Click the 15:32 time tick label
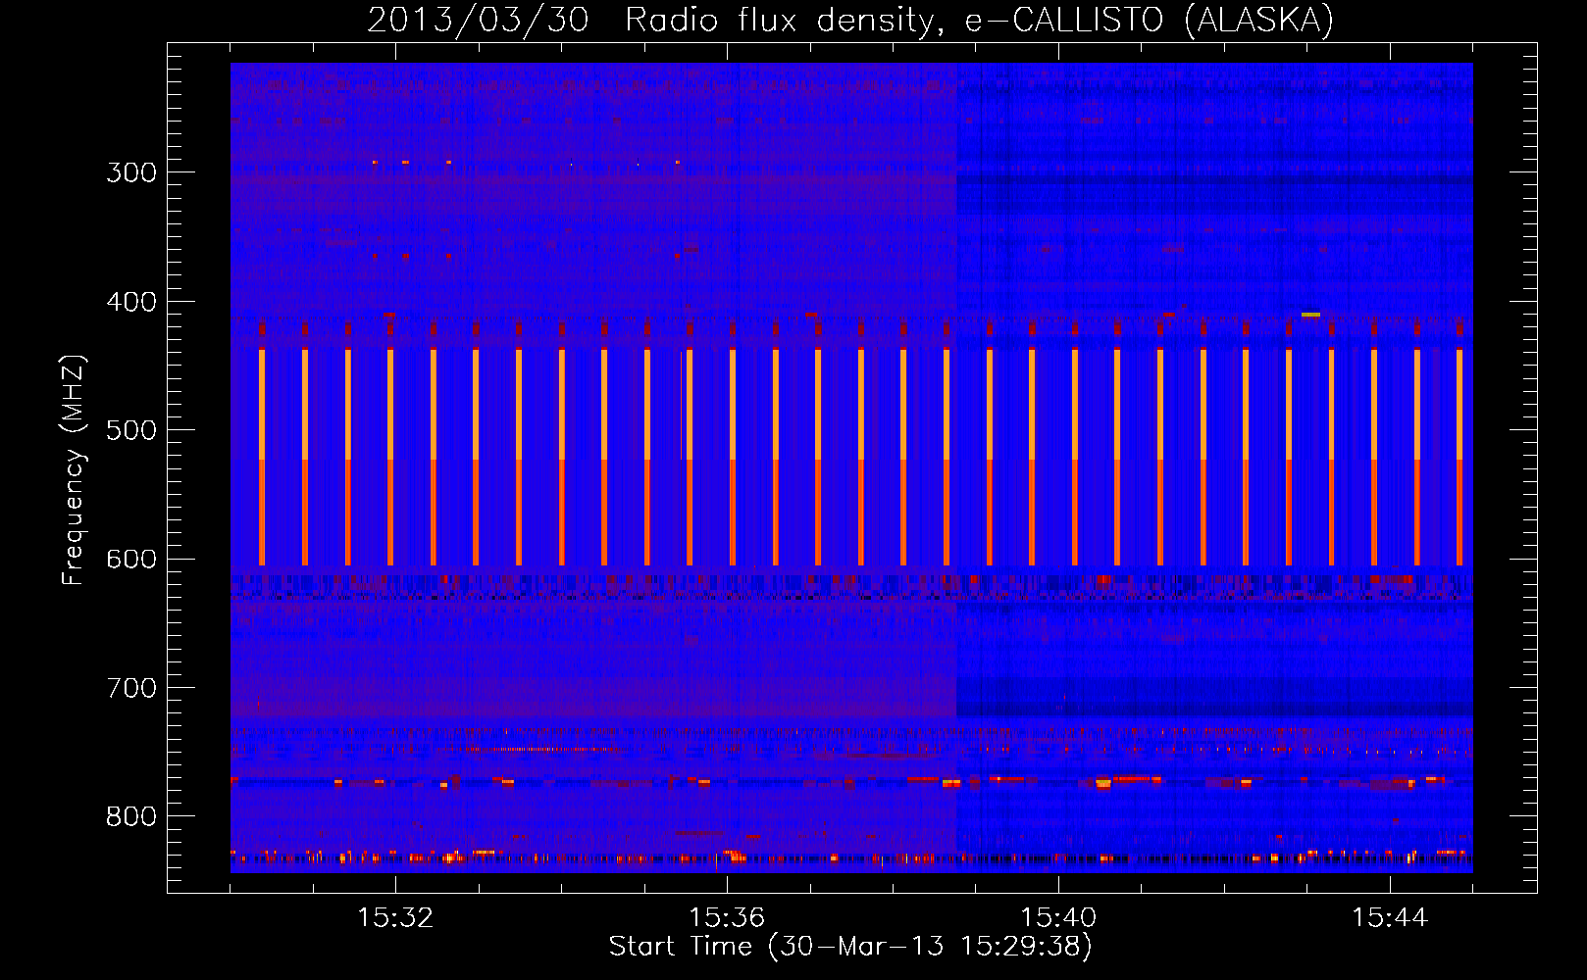This screenshot has height=980, width=1587. click(x=395, y=918)
